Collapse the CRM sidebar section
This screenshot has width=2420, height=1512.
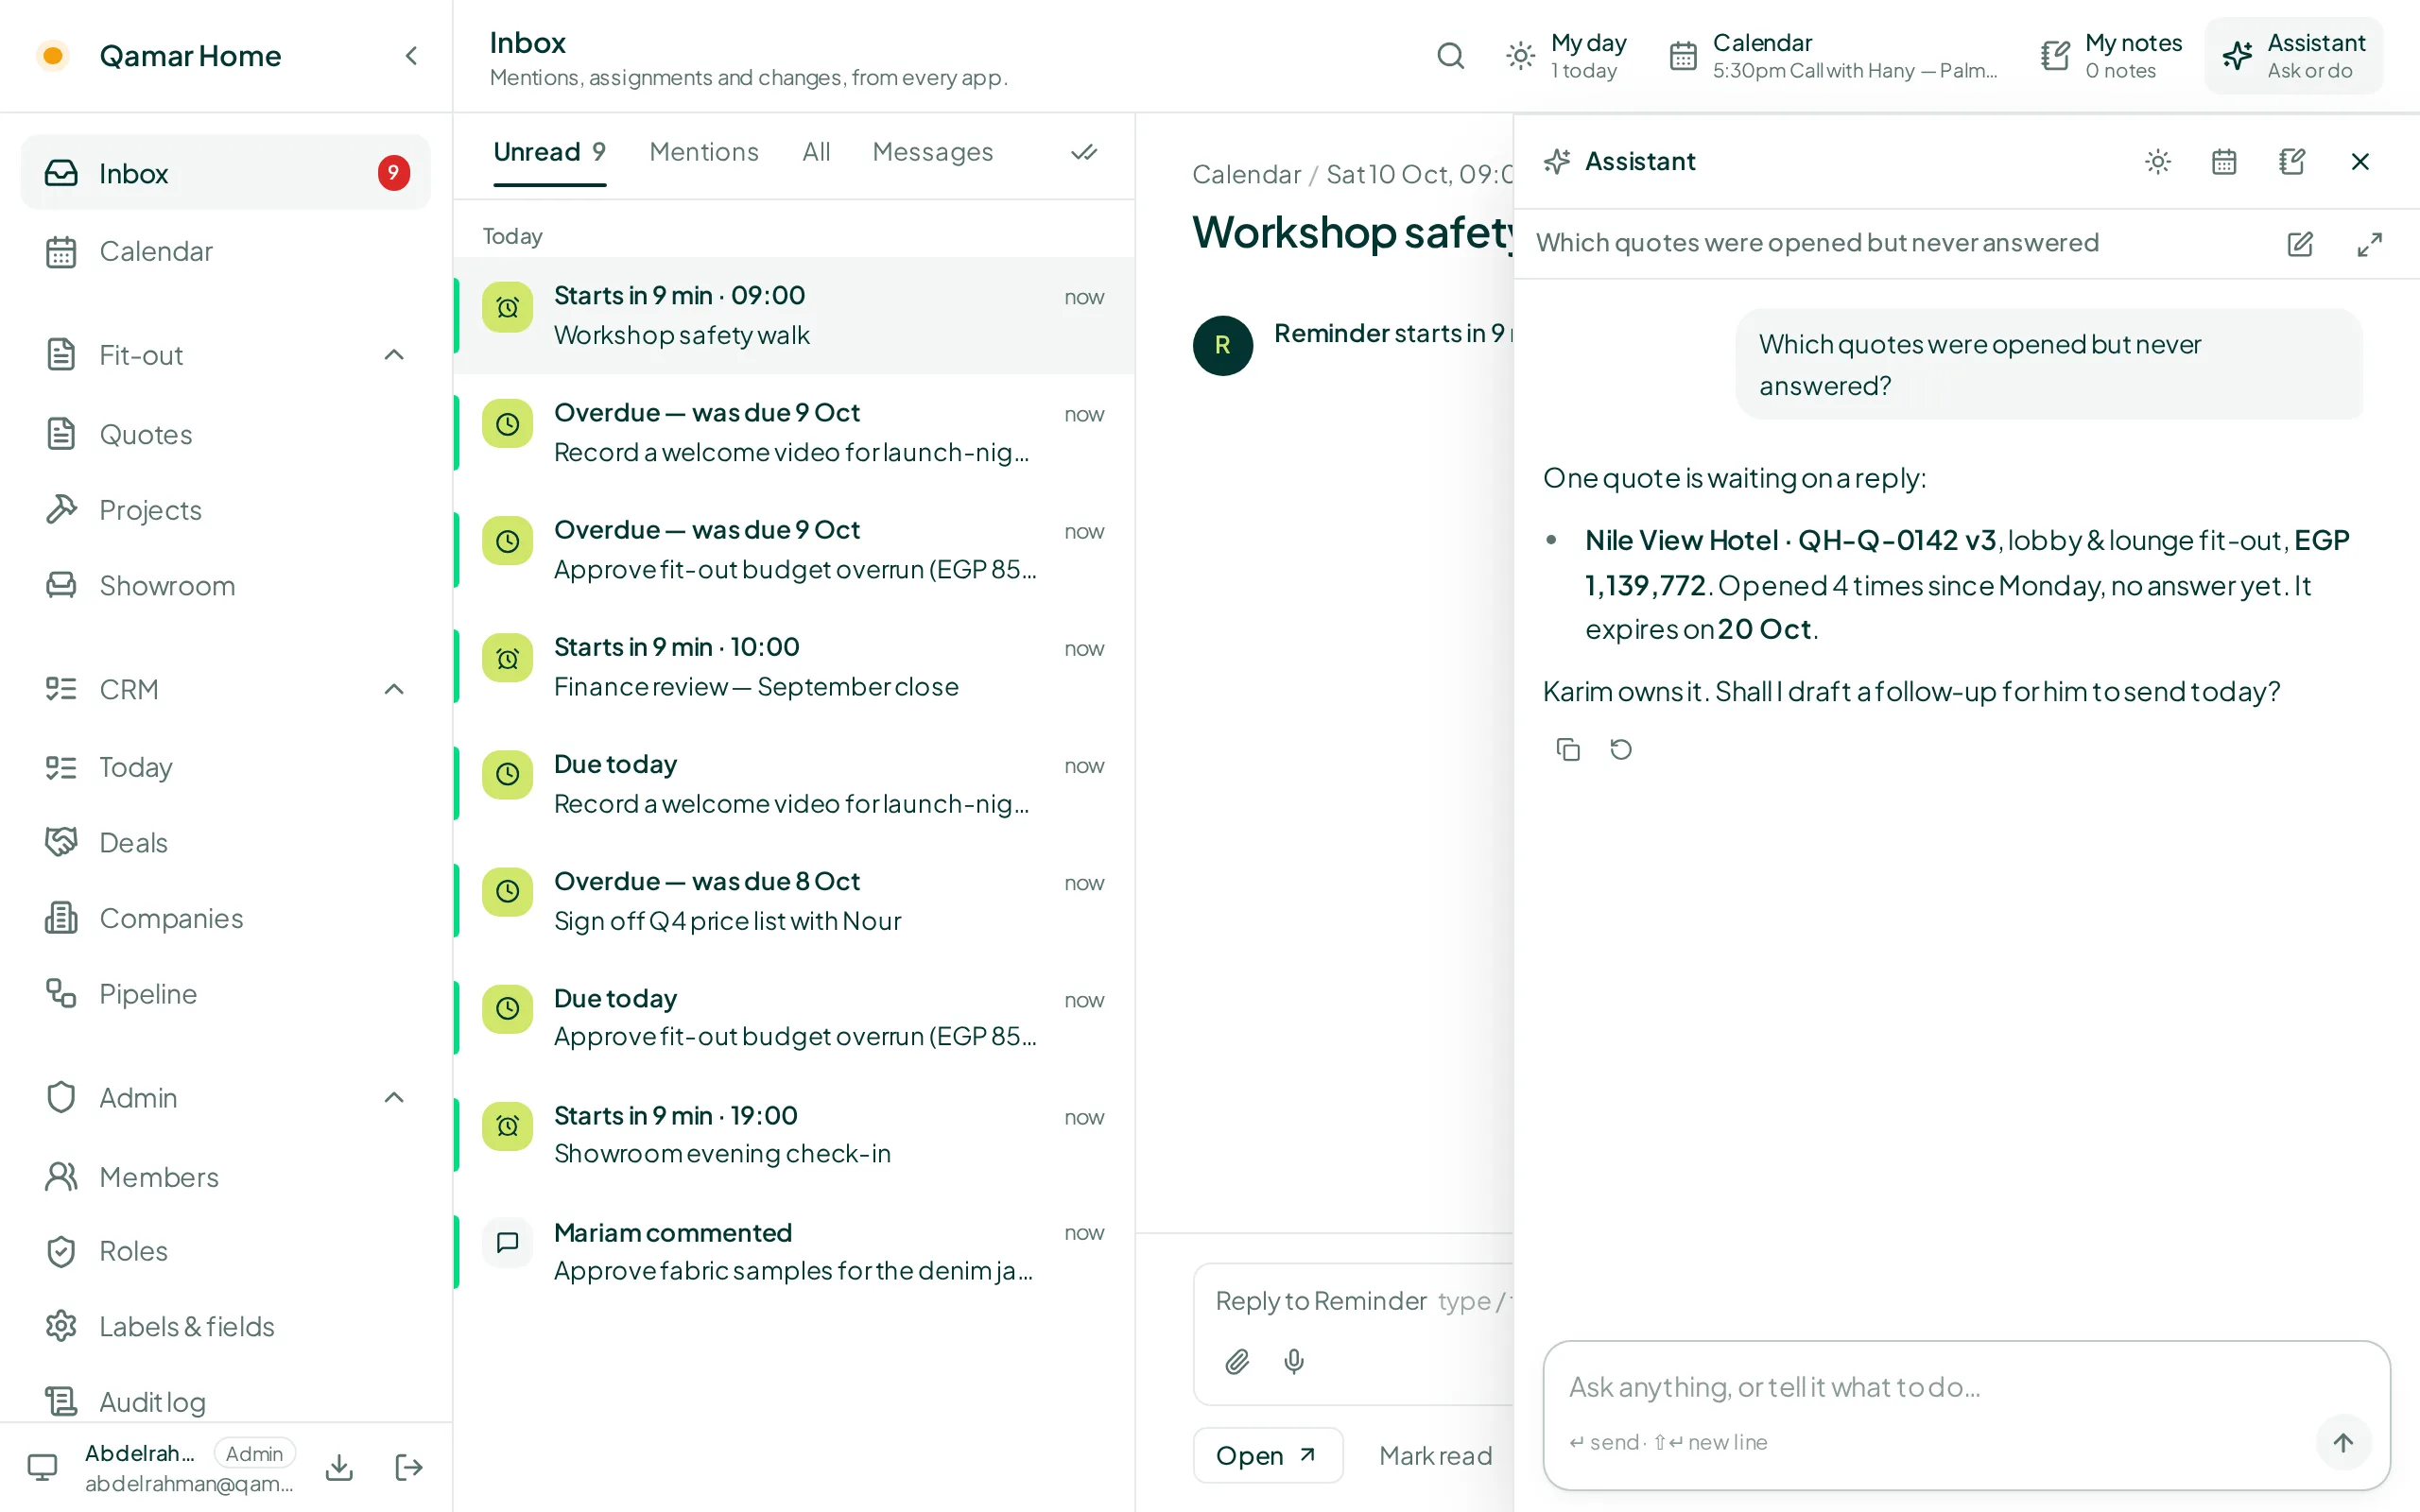(x=394, y=689)
